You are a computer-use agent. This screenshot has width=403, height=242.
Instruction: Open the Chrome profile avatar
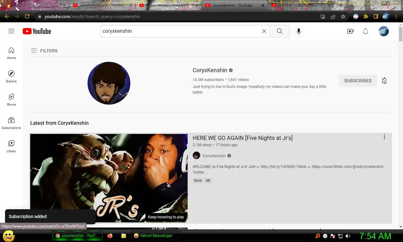[386, 16]
